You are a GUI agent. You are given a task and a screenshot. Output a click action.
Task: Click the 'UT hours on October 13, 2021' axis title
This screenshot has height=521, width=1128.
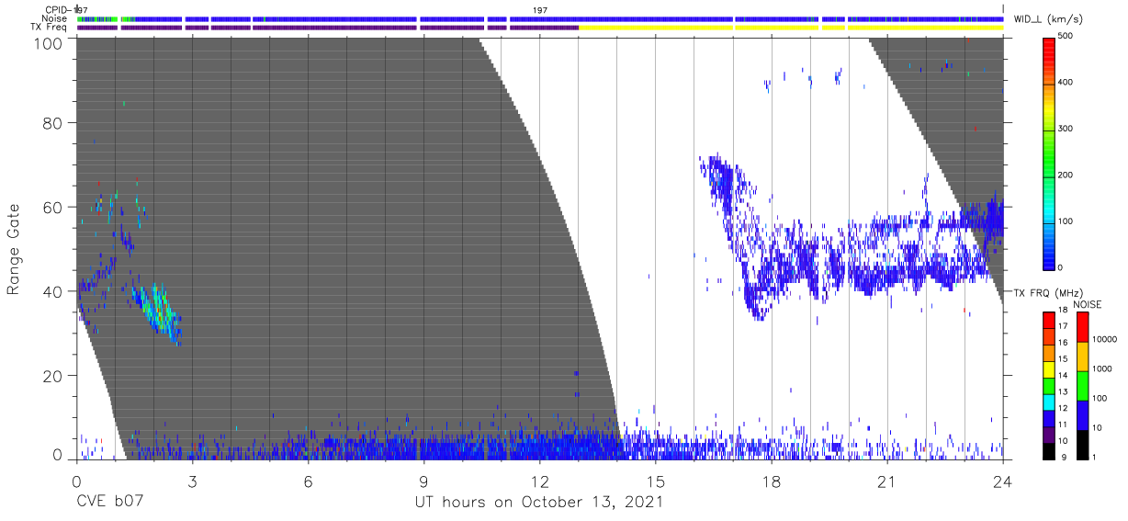point(537,504)
